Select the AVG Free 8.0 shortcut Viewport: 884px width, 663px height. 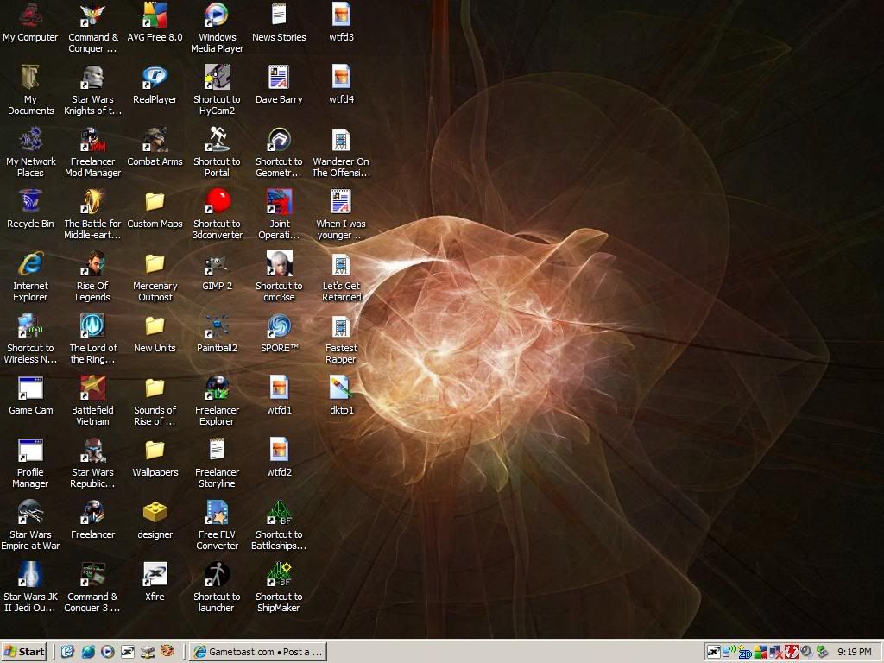(155, 16)
